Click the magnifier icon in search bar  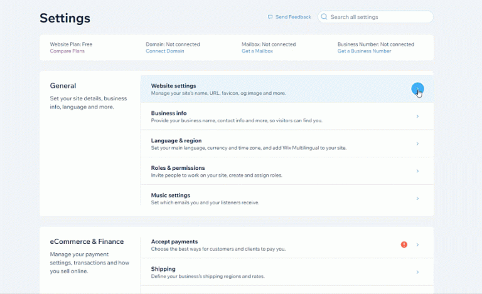[x=324, y=17]
